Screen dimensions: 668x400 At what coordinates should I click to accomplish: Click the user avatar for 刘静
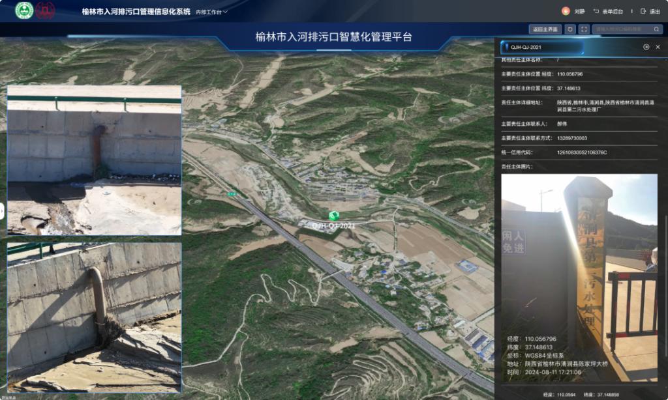pos(566,11)
